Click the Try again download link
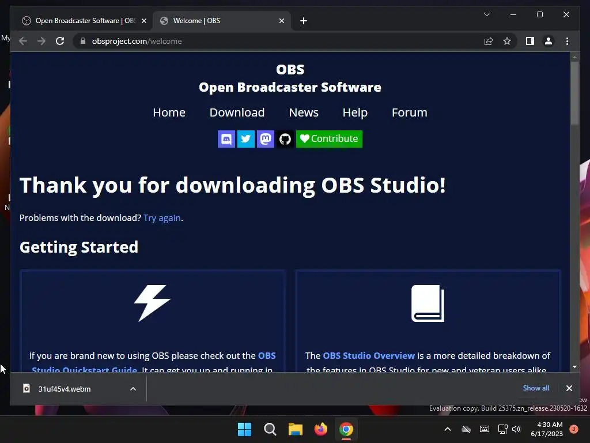Screen dimensions: 590x443 pos(162,218)
